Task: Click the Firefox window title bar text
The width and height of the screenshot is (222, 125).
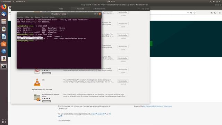Action: (x=115, y=5)
